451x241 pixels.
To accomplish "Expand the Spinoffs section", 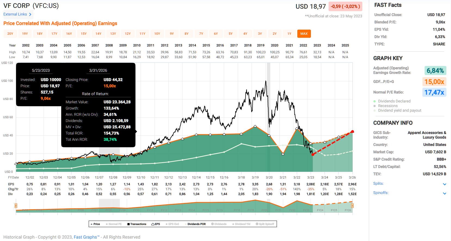I will [444, 193].
